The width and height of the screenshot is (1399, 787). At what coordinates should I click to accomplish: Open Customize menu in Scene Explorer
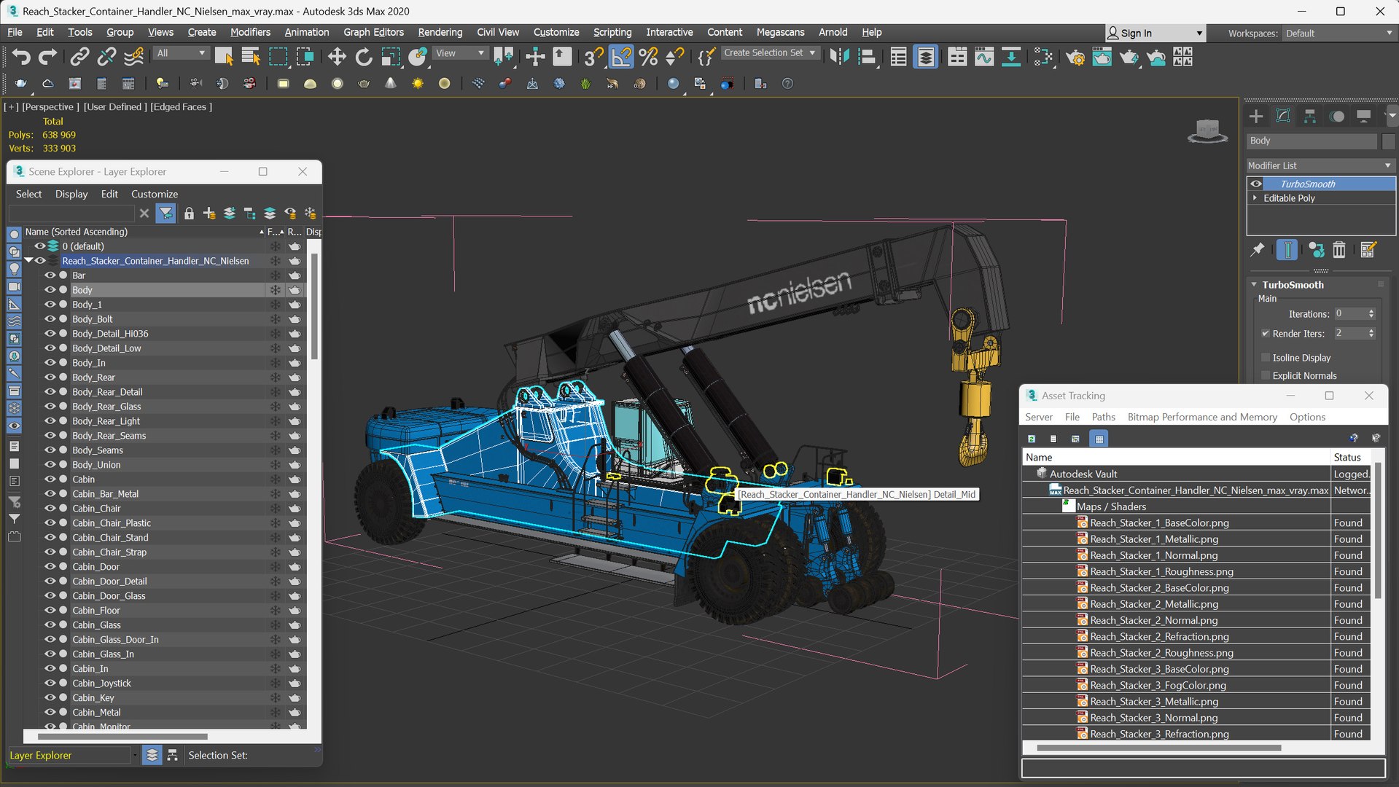(x=155, y=194)
